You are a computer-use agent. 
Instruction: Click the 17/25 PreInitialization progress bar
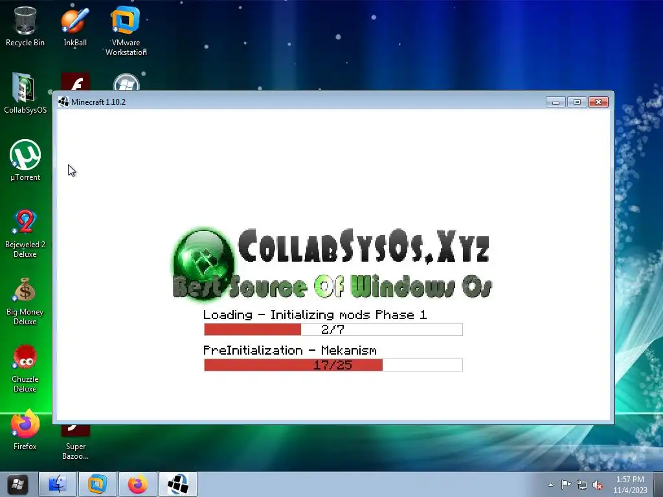333,365
